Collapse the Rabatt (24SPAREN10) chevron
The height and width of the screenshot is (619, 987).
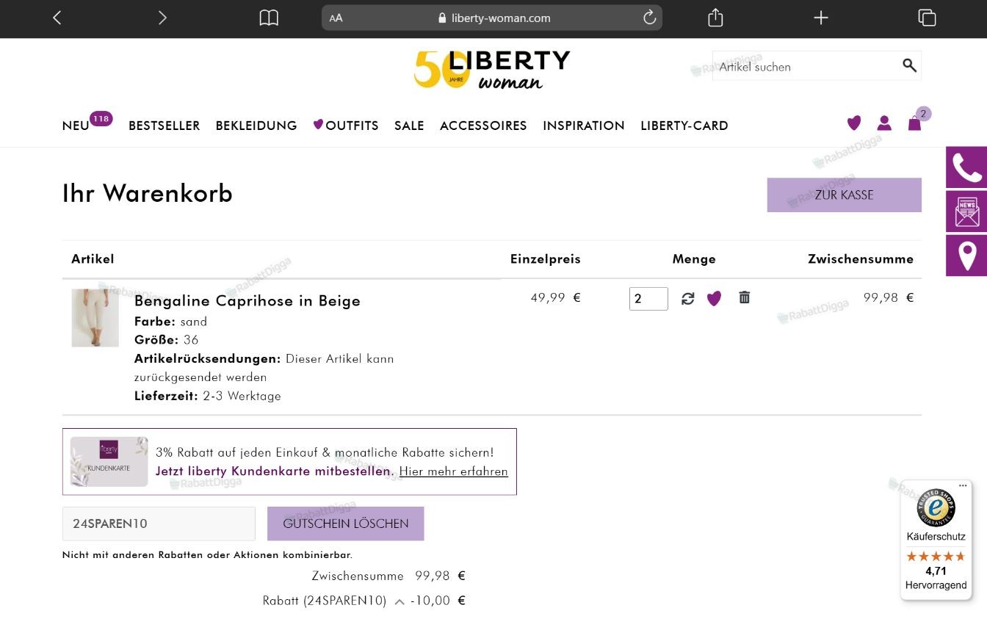(399, 601)
